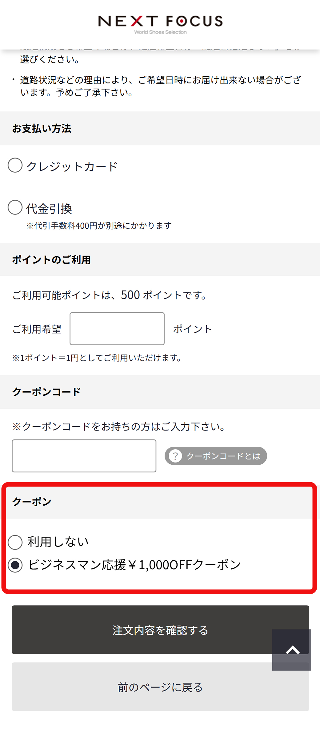
Task: Focus the ご利用希望 points input field
Action: click(117, 329)
